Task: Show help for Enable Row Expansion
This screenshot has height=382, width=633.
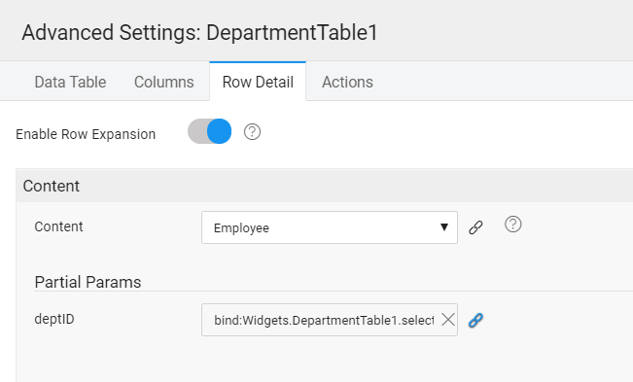Action: point(252,132)
